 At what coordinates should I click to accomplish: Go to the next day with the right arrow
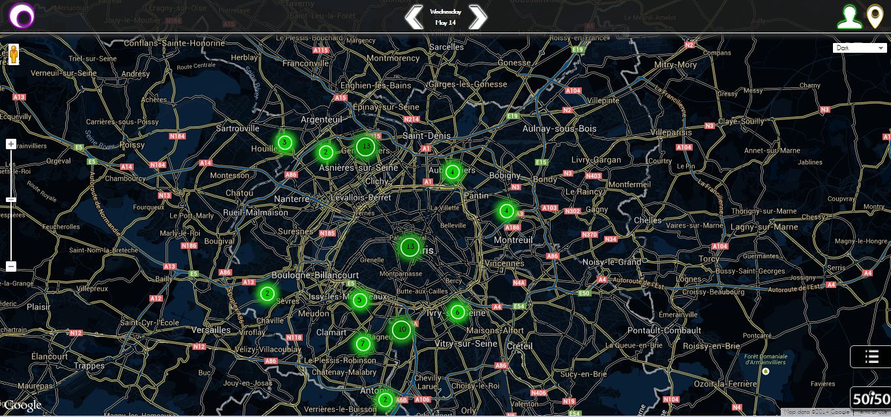[x=477, y=17]
